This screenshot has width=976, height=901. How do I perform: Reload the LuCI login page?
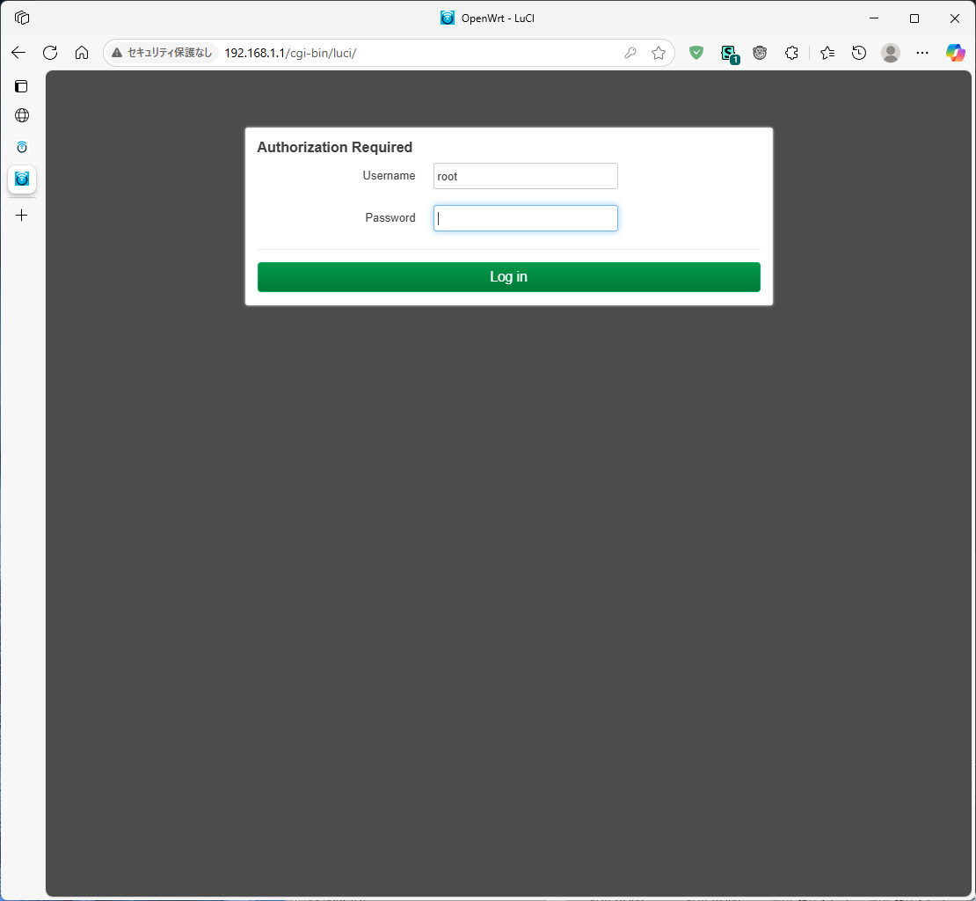50,53
